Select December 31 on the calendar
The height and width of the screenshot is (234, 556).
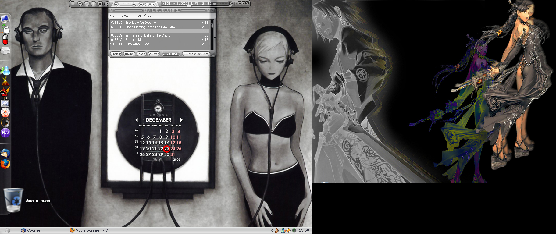point(173,154)
